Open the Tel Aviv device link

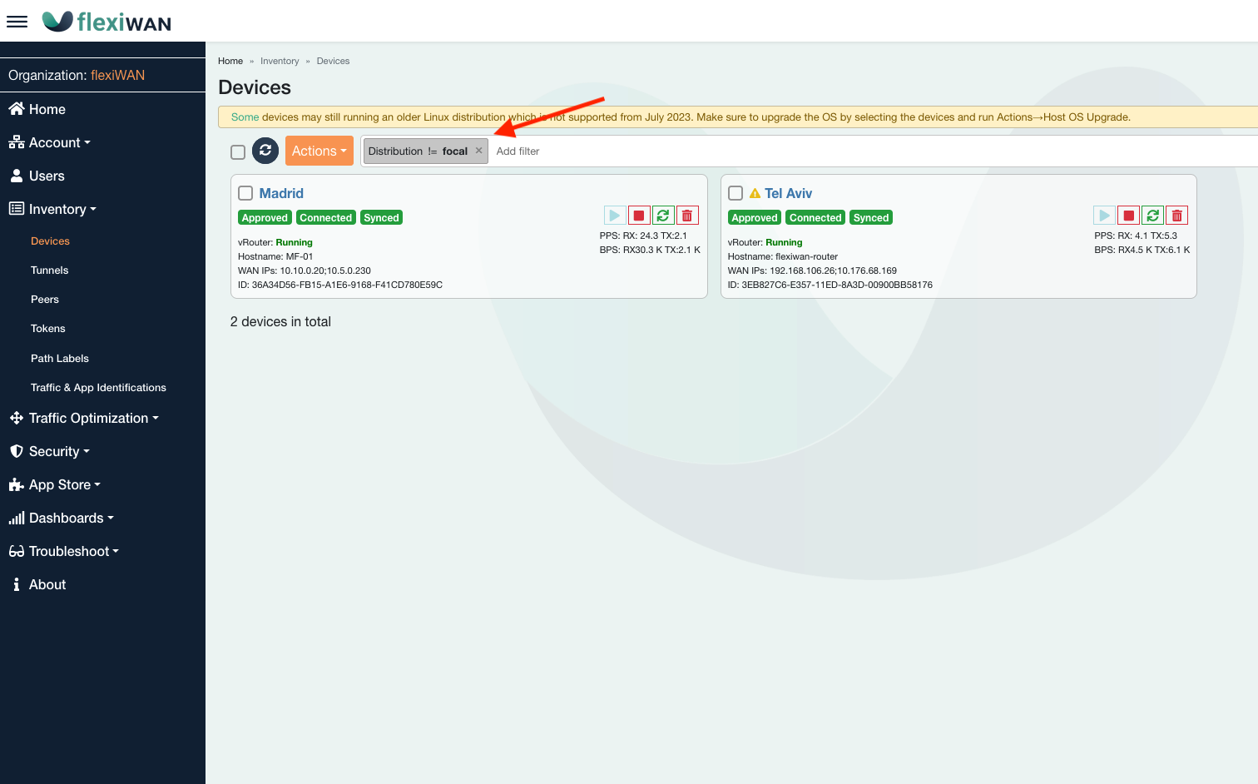[788, 193]
